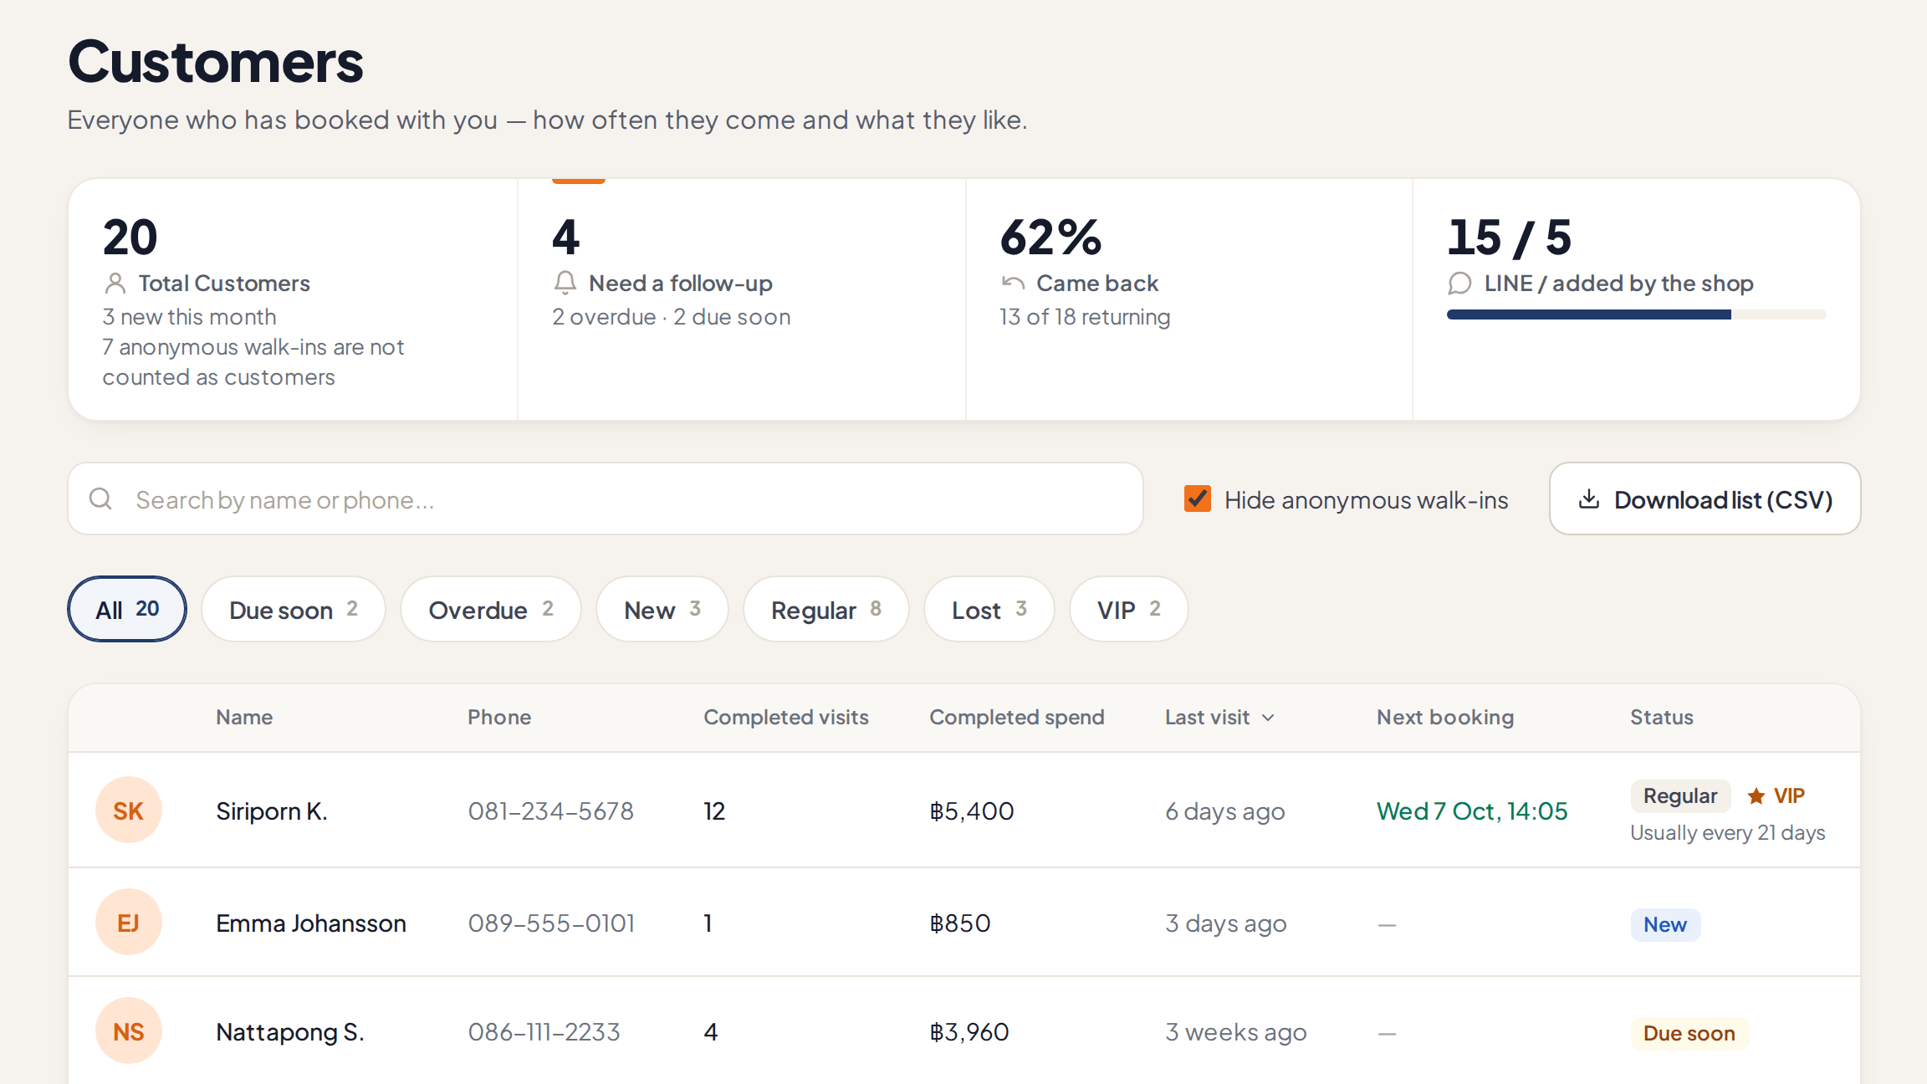The height and width of the screenshot is (1084, 1927).
Task: Click the Regular status badge
Action: [1680, 796]
